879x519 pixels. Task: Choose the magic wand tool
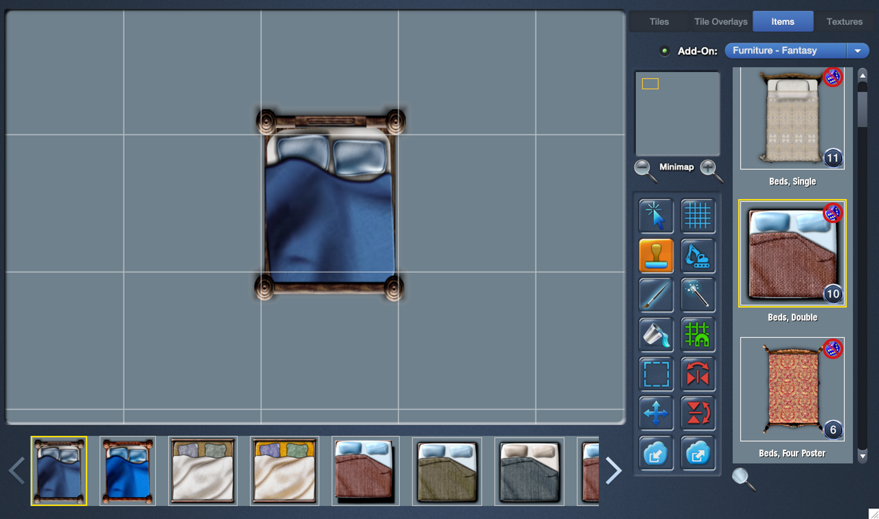pyautogui.click(x=698, y=295)
